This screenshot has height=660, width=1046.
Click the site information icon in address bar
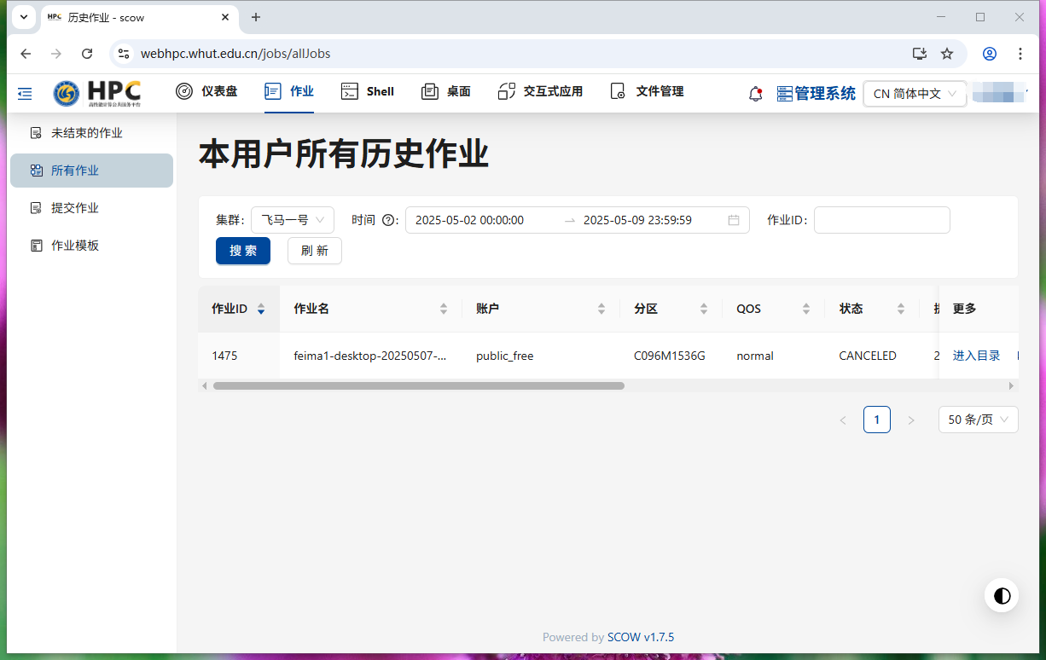pyautogui.click(x=124, y=54)
